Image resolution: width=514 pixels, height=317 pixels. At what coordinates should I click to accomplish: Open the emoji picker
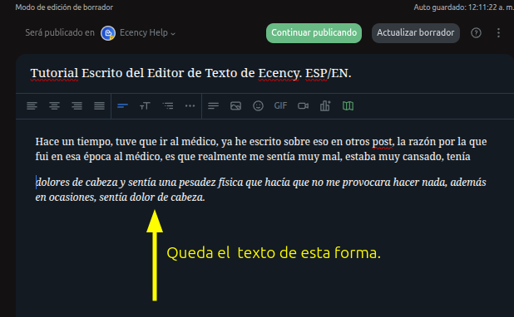pyautogui.click(x=259, y=106)
